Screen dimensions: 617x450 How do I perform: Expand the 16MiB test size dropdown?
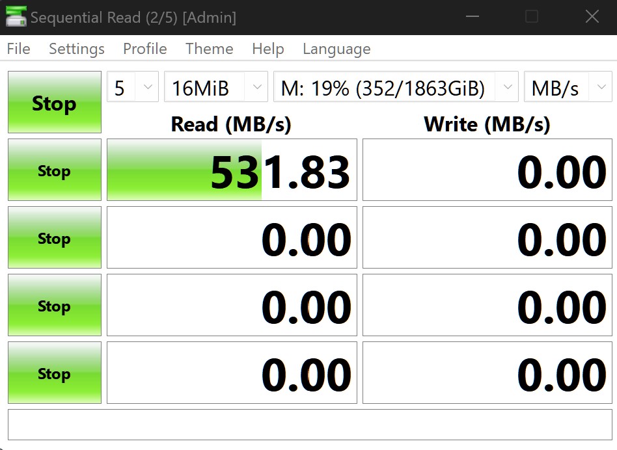coord(216,86)
